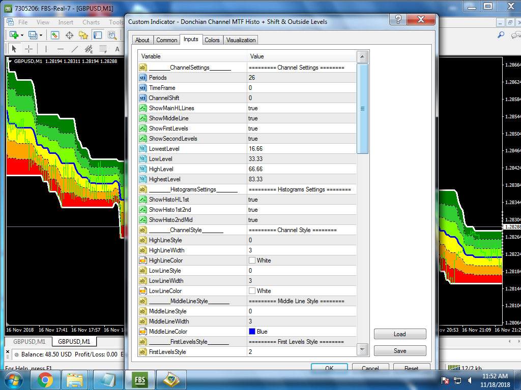Launch Google Chrome from the taskbar

click(x=45, y=380)
